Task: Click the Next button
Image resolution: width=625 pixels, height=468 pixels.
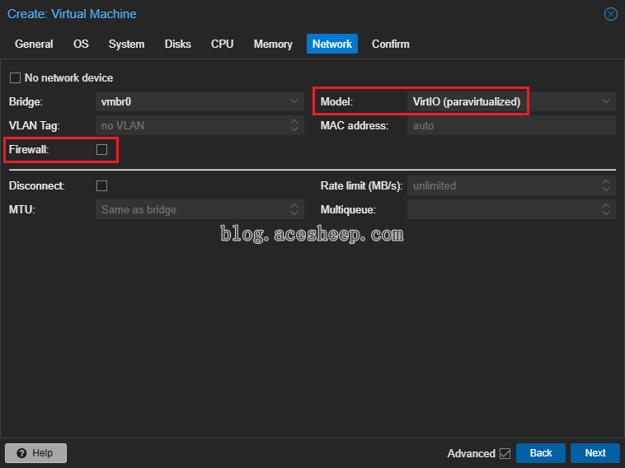Action: 595,453
